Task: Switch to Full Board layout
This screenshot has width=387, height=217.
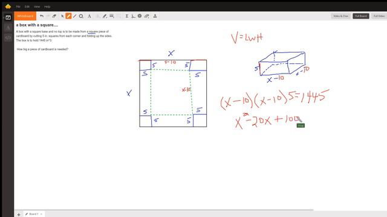Action: 361,16
